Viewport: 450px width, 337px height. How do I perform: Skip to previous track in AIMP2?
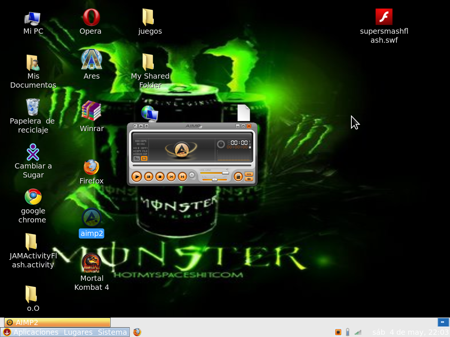pyautogui.click(x=171, y=176)
